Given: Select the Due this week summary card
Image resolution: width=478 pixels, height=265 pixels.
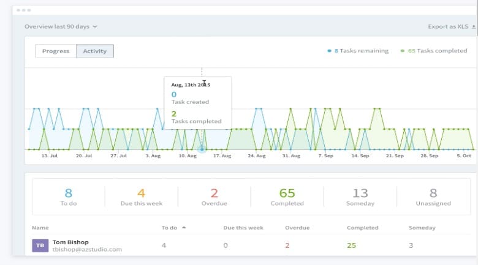Looking at the screenshot, I should pyautogui.click(x=141, y=197).
